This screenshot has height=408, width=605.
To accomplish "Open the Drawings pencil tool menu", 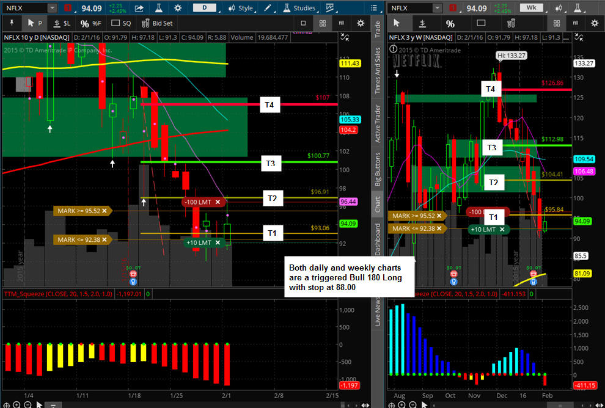I will (269, 8).
